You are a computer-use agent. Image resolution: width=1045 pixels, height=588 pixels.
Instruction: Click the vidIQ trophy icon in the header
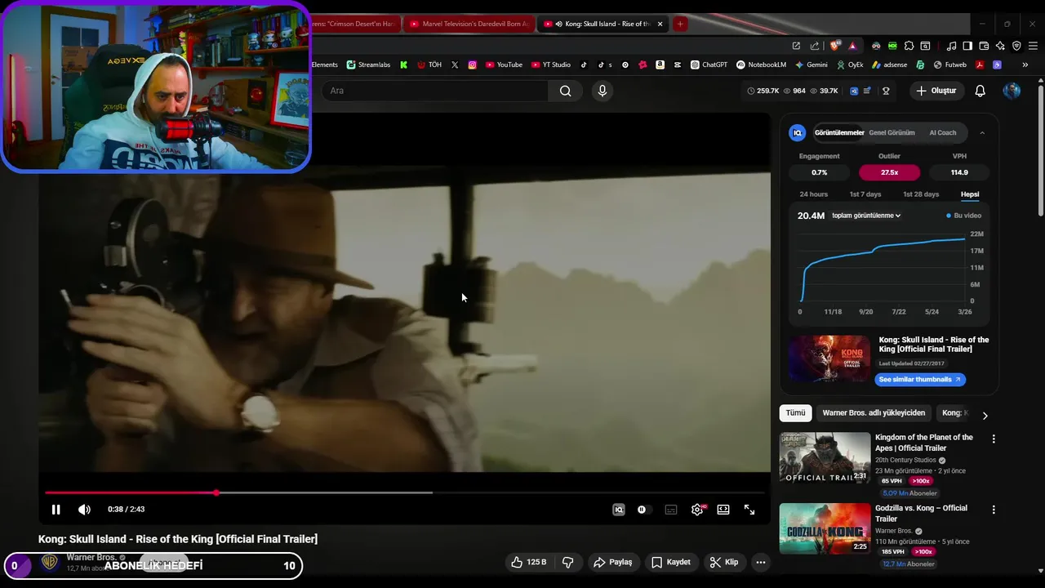click(x=886, y=91)
